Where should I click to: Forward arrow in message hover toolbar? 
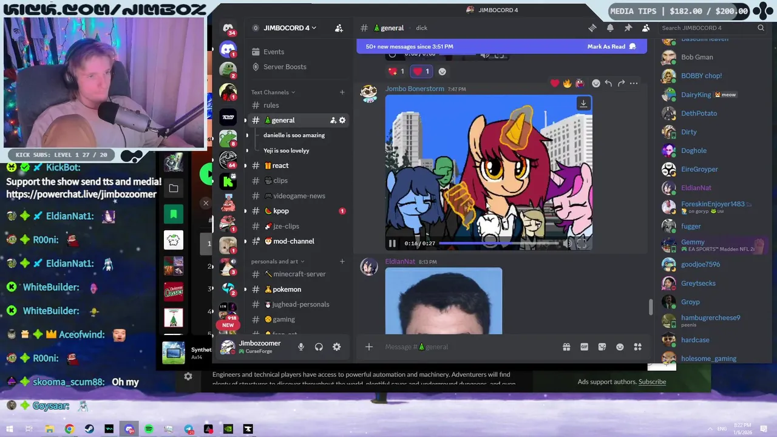[621, 83]
